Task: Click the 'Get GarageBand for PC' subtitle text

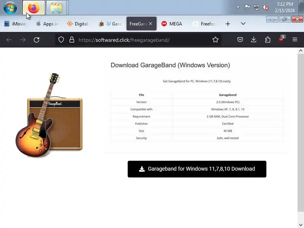Action: (x=197, y=81)
